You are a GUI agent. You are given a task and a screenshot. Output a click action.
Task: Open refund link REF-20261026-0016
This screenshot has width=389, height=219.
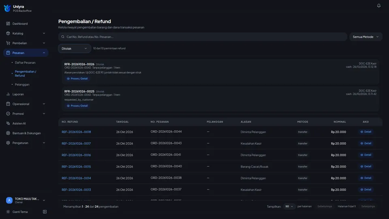click(x=76, y=155)
